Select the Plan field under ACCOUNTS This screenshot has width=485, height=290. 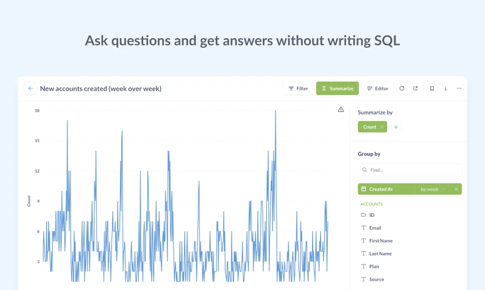(373, 266)
